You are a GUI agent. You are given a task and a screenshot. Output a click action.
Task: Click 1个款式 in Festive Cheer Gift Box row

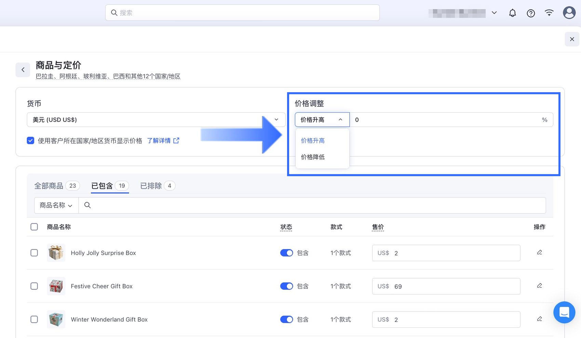tap(340, 286)
